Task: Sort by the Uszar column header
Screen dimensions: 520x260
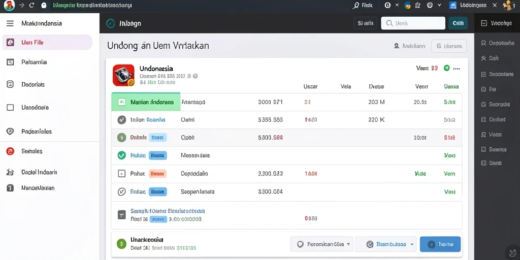Action: 310,86
